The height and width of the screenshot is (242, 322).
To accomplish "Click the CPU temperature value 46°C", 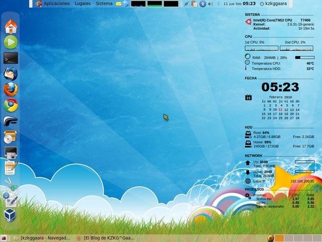I will [310, 64].
